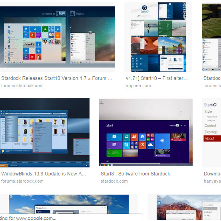Open the Start10 settings menu thumbnail with About
This screenshot has width=221, height=221.
point(211,133)
